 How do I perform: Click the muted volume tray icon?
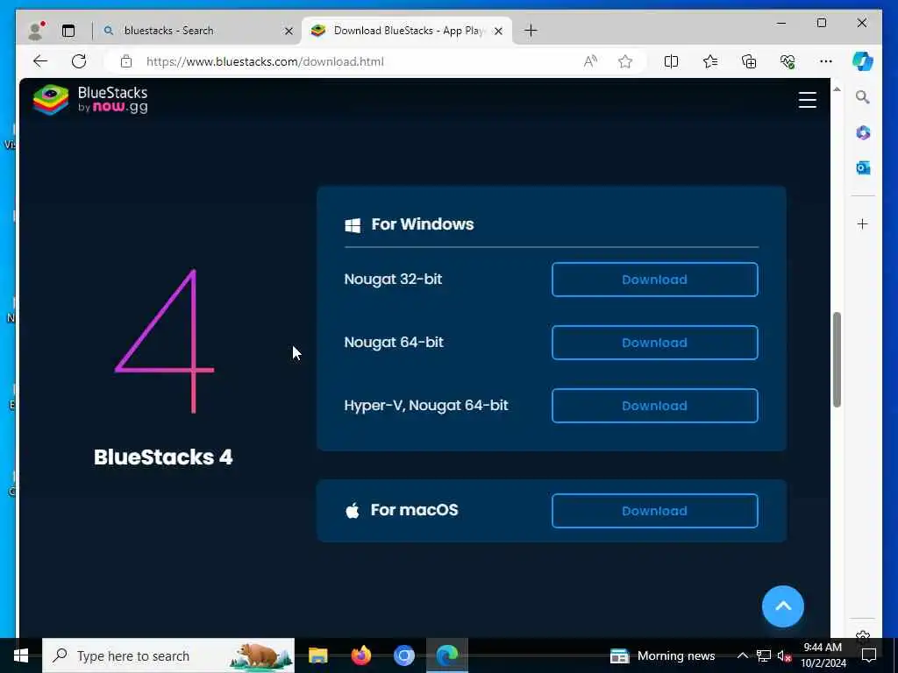click(784, 655)
